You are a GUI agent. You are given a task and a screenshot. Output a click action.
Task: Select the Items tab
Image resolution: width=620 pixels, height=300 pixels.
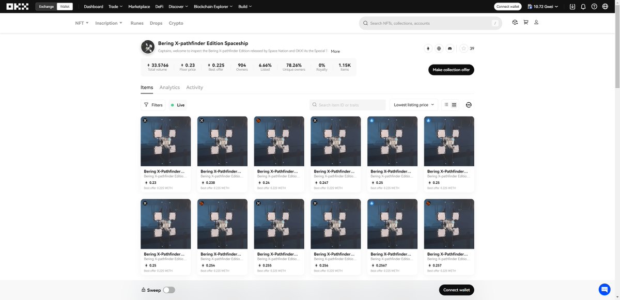(147, 87)
